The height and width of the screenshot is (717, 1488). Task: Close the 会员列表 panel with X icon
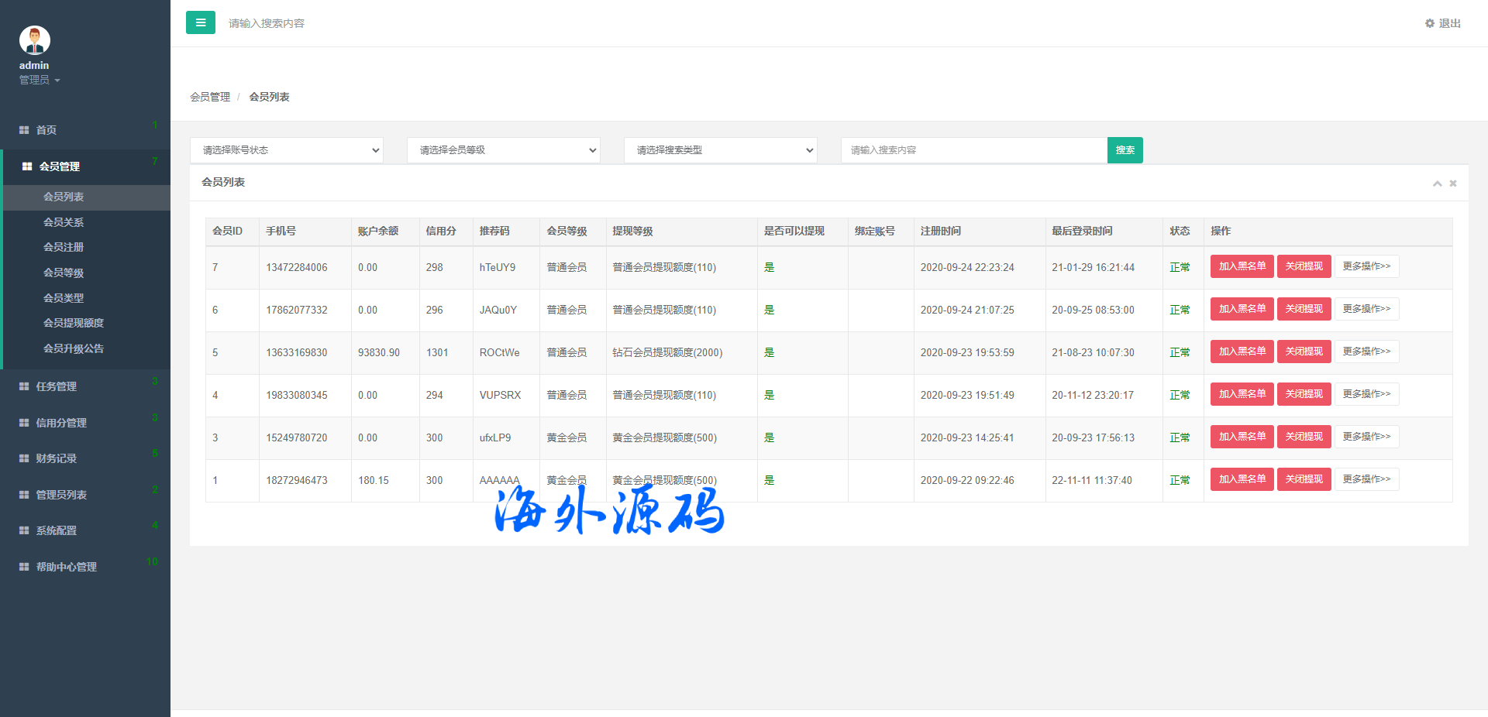click(x=1453, y=184)
